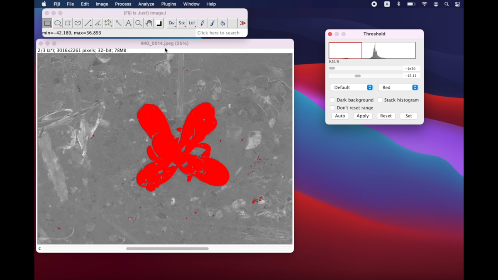Click Apply in the Threshold window
Viewport: 498px width, 280px height.
pyautogui.click(x=363, y=116)
